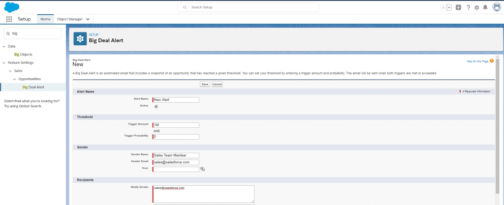Viewport: 504px width, 205px height.
Task: Click the Threshold section header
Action: [284, 117]
